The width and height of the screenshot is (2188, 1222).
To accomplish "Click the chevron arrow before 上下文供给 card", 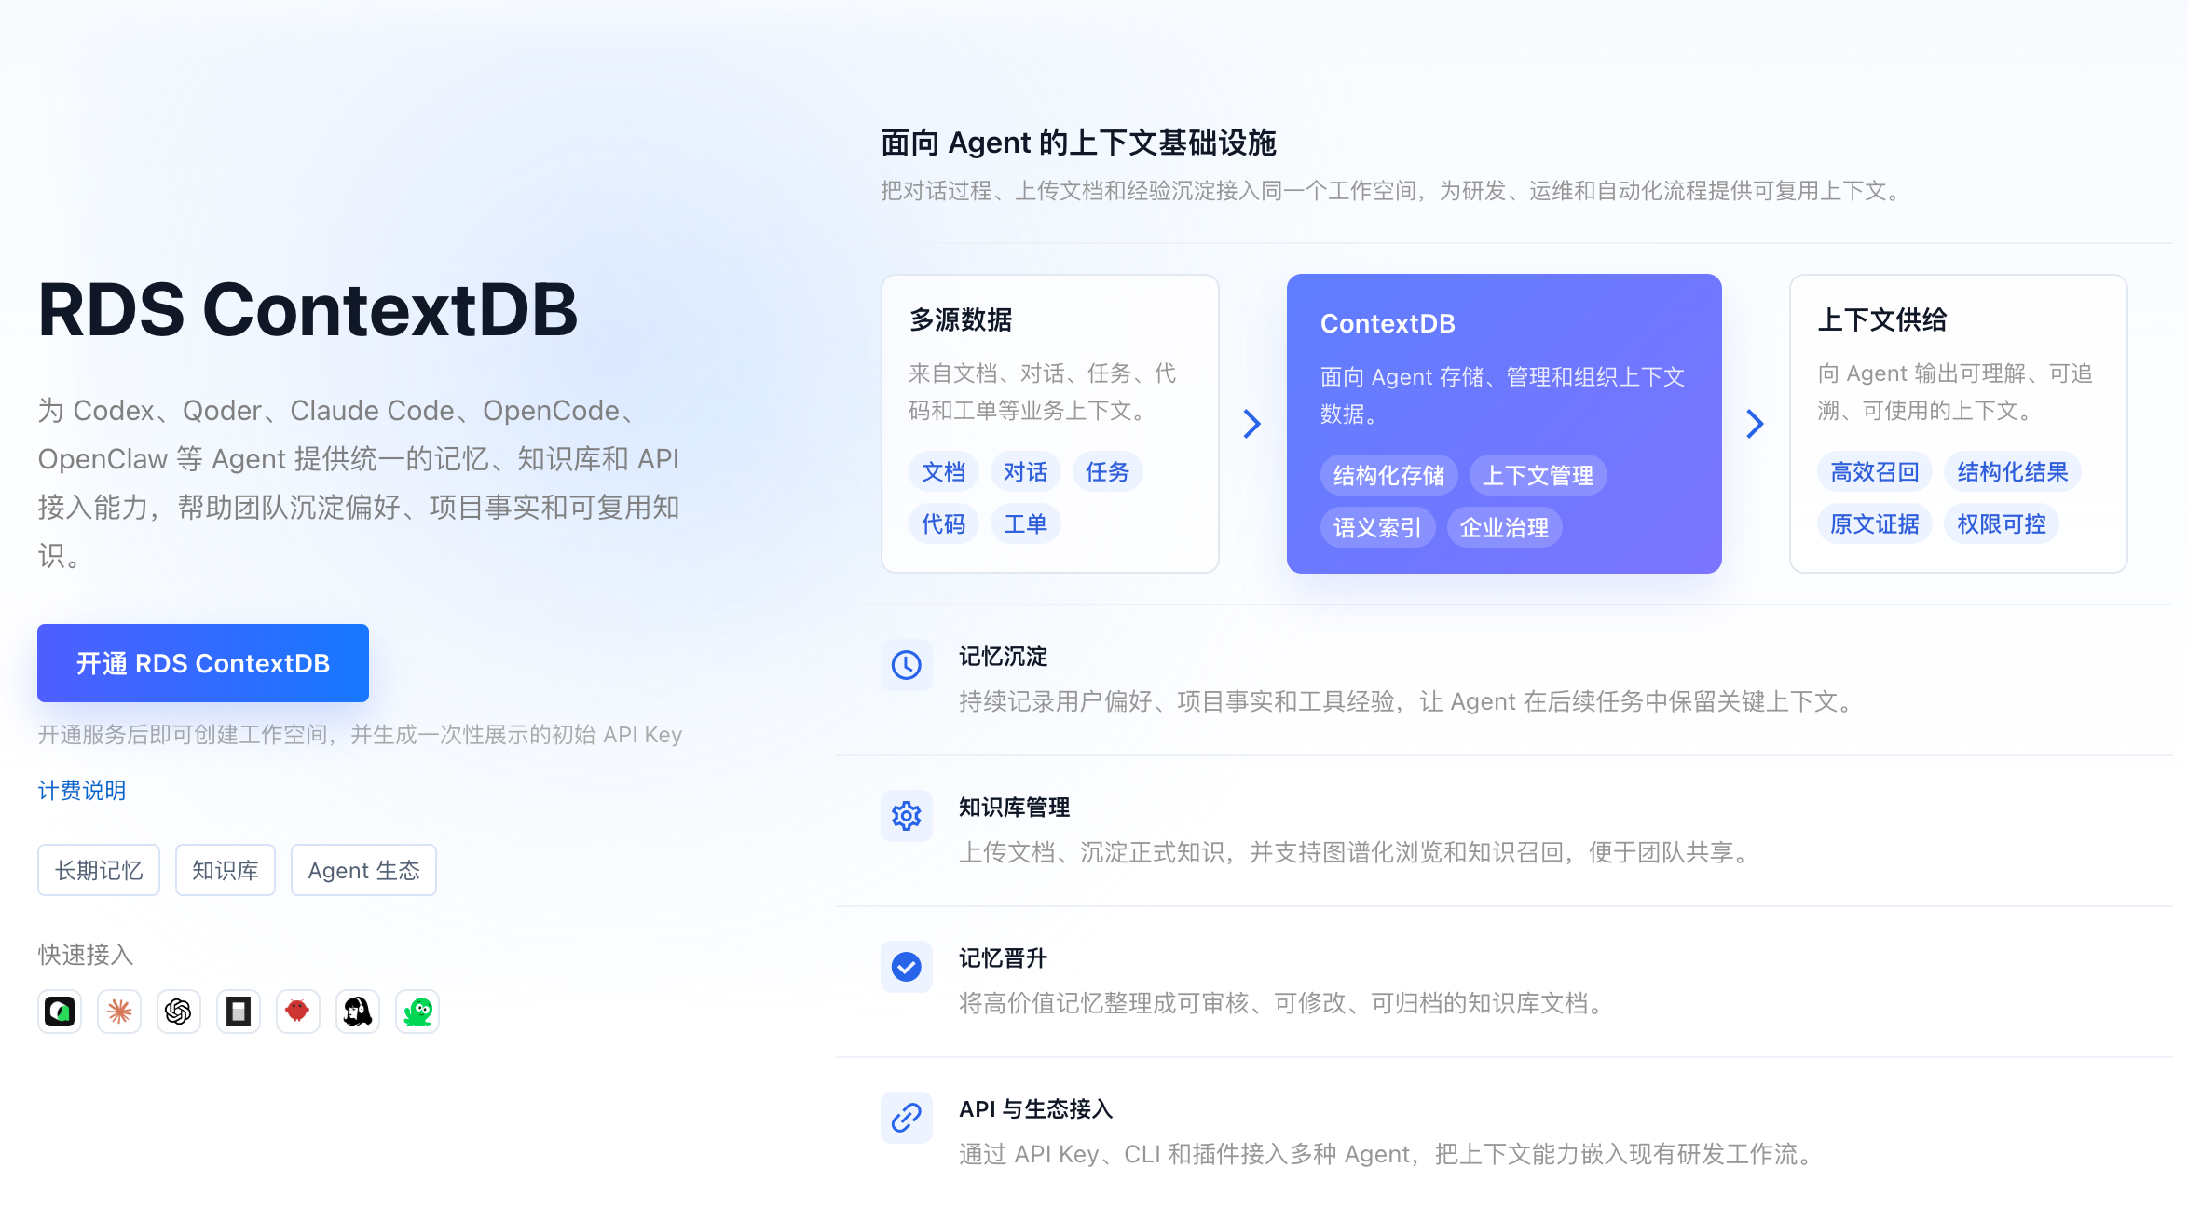I will tap(1755, 424).
